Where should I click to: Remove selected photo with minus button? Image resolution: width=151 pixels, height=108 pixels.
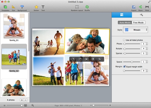coord(25,100)
